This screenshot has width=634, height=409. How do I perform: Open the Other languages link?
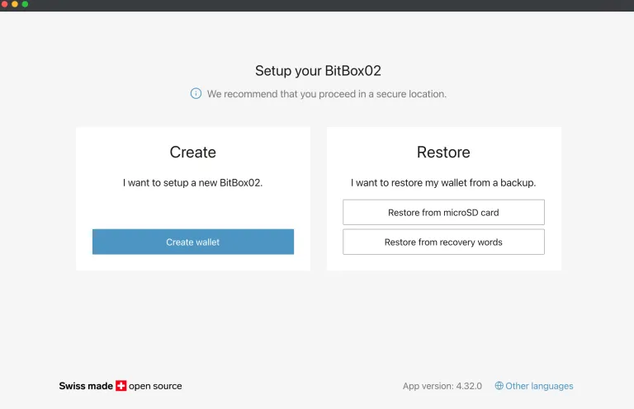click(x=539, y=386)
